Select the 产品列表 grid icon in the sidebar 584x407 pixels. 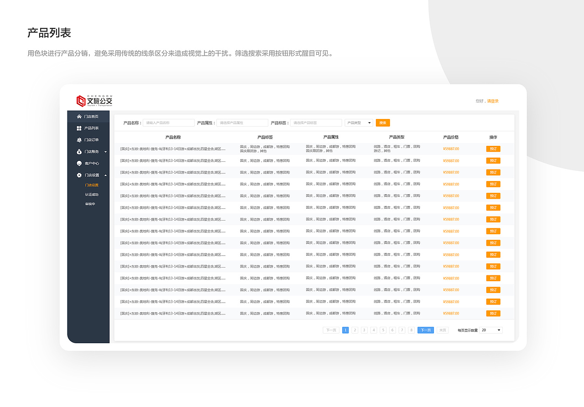pyautogui.click(x=79, y=129)
